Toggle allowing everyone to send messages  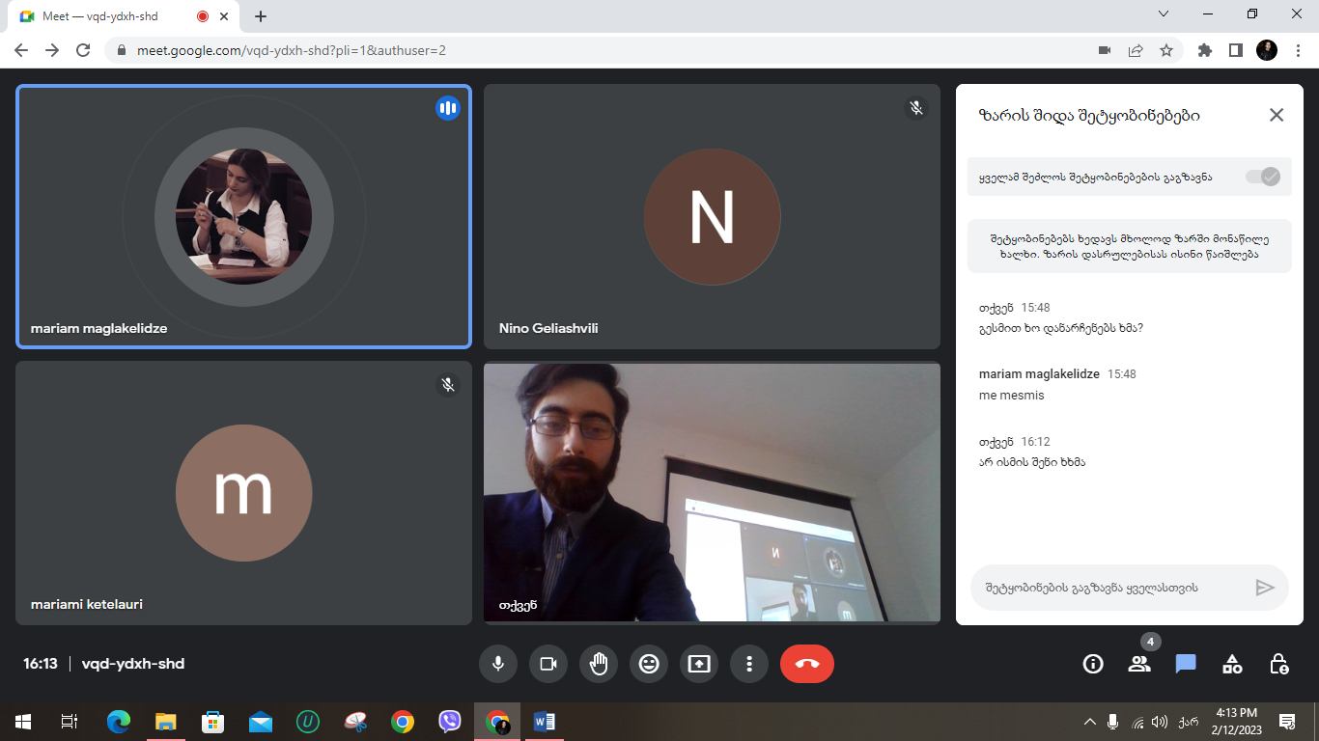(1262, 177)
